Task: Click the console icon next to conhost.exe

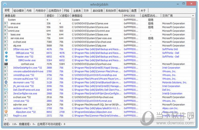Action: point(6,64)
